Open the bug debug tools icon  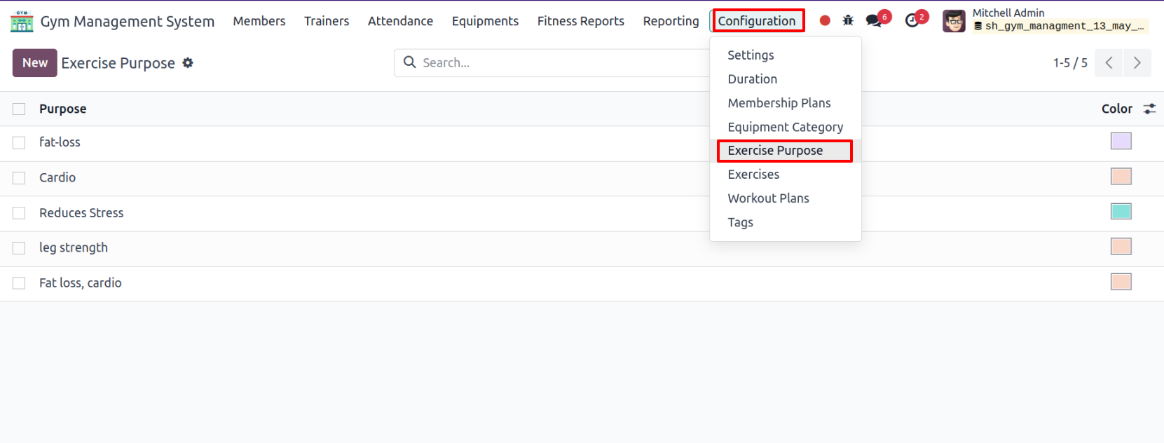click(848, 21)
